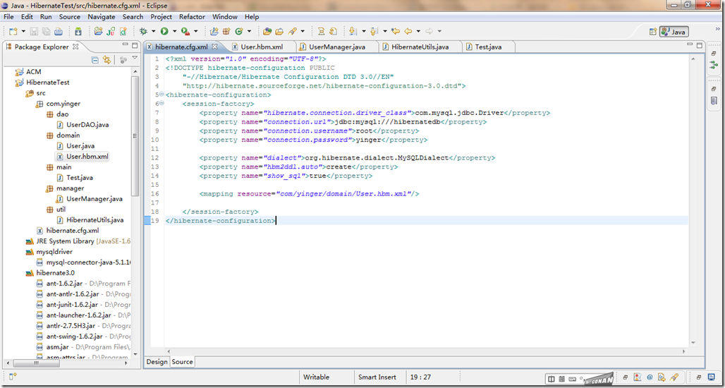Open the Window menu
This screenshot has height=388, width=725.
tap(225, 17)
